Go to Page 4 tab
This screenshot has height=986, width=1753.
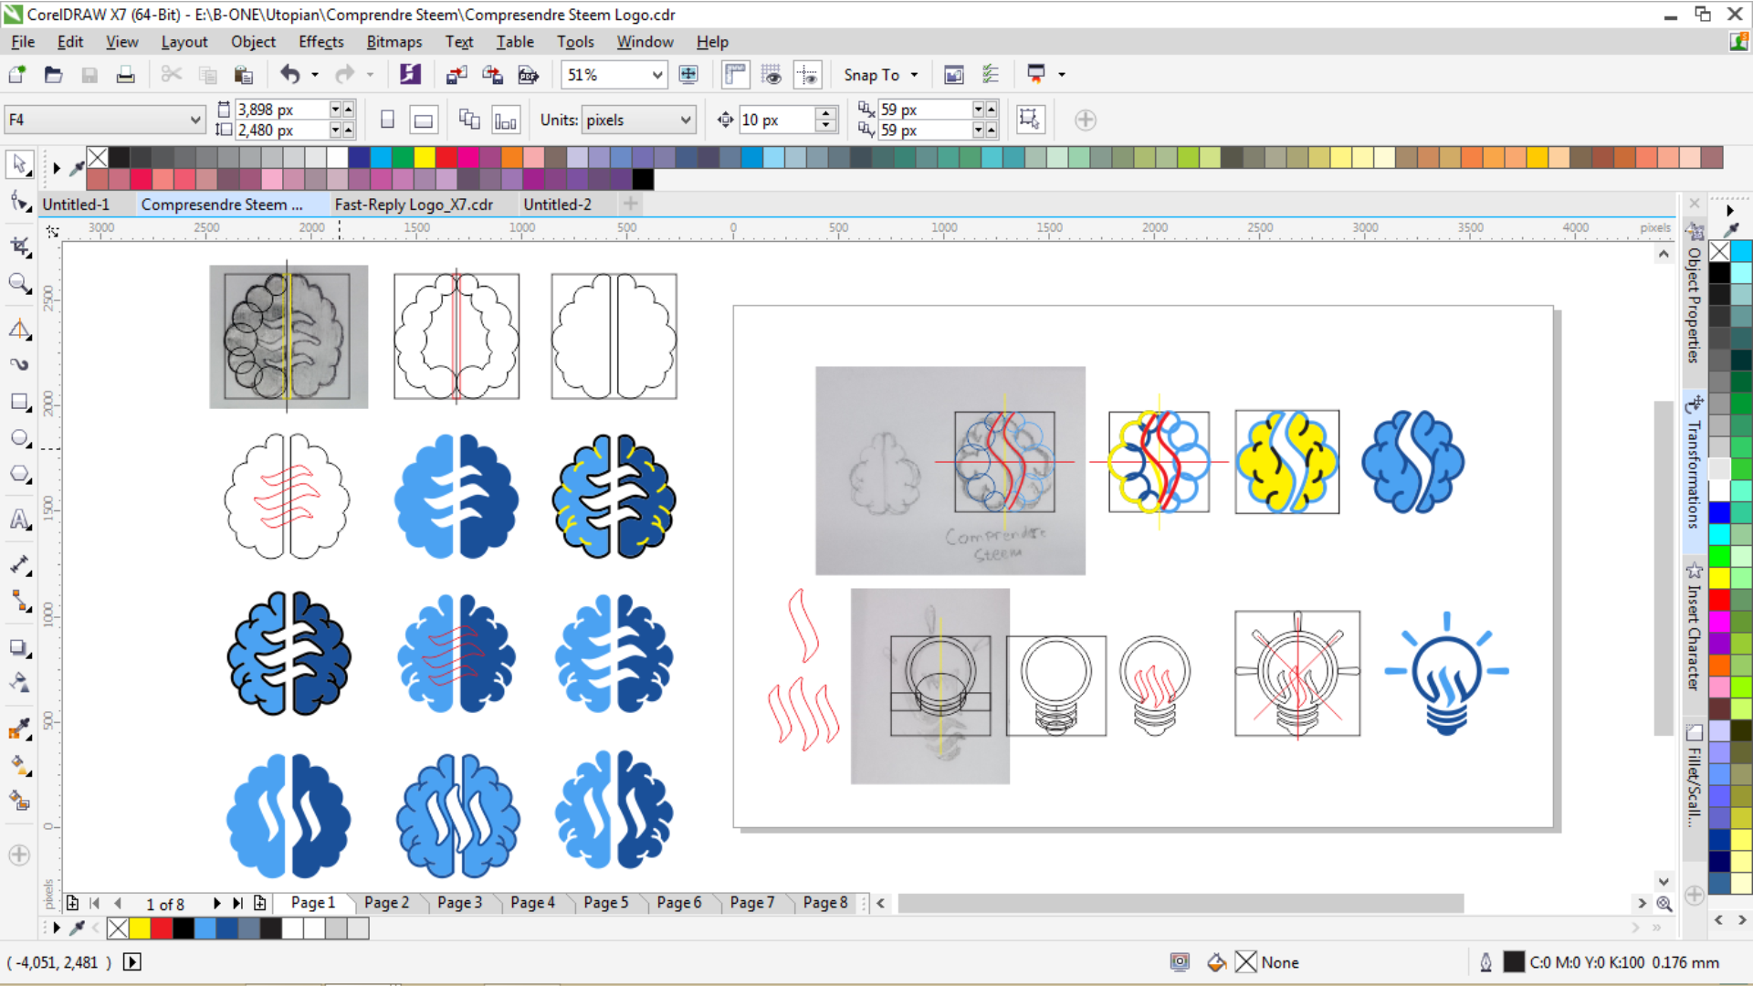coord(532,903)
